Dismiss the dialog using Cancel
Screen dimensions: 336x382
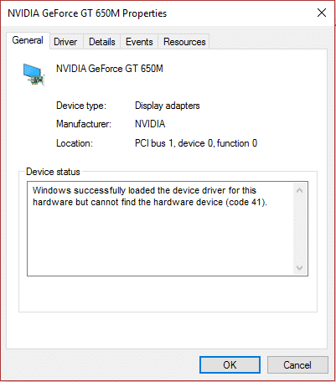coord(297,365)
